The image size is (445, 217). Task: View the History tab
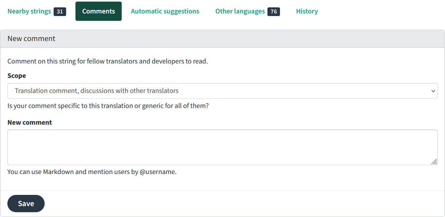point(307,11)
